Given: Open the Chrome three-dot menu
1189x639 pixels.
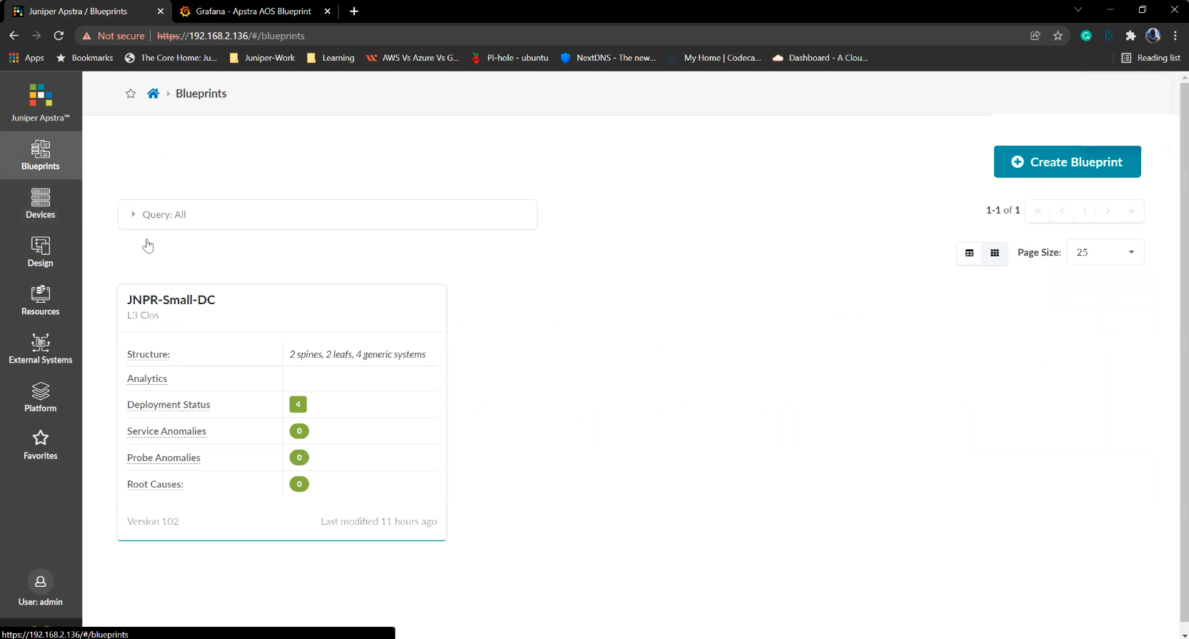Looking at the screenshot, I should [x=1175, y=36].
